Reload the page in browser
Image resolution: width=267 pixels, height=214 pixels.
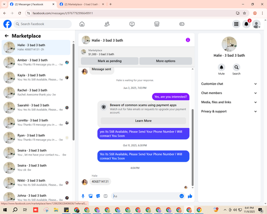(20, 13)
